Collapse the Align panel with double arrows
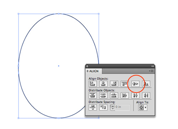Screen dimensions: 178x129 pyautogui.click(x=152, y=66)
